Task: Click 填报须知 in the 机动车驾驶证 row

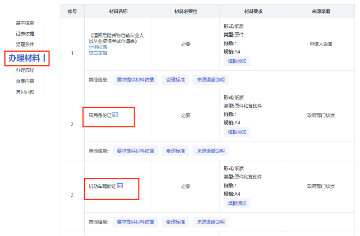Action: [x=237, y=203]
